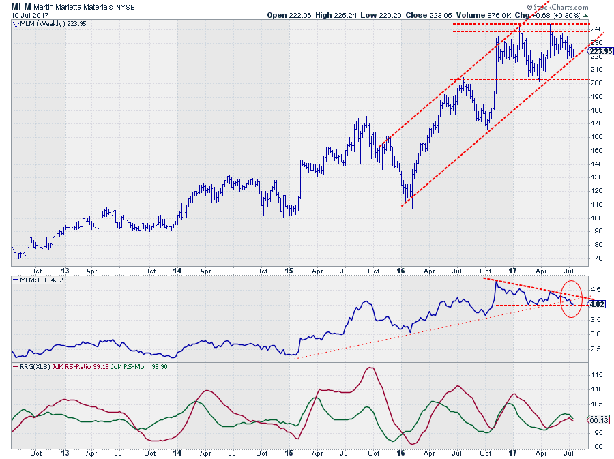Click the JdK RS-Ratio 99.13 legend

(x=81, y=367)
